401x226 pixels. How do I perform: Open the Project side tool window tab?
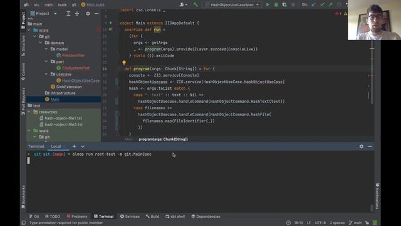(23, 20)
